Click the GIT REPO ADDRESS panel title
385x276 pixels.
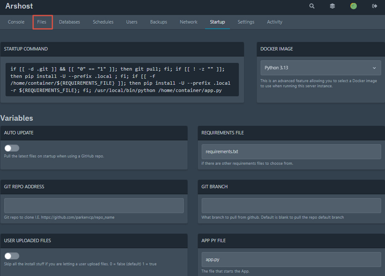[24, 187]
